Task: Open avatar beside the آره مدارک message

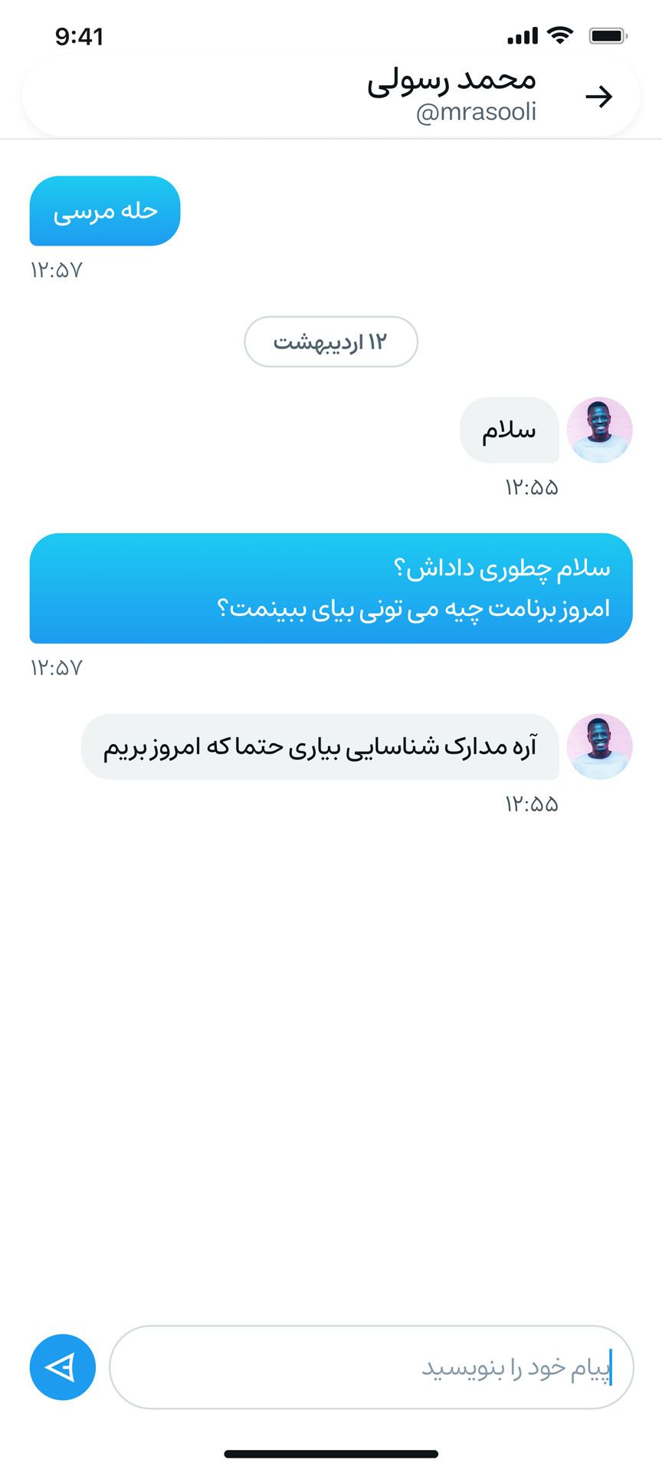Action: 599,747
